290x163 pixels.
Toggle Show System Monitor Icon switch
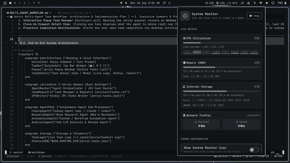tap(254, 150)
